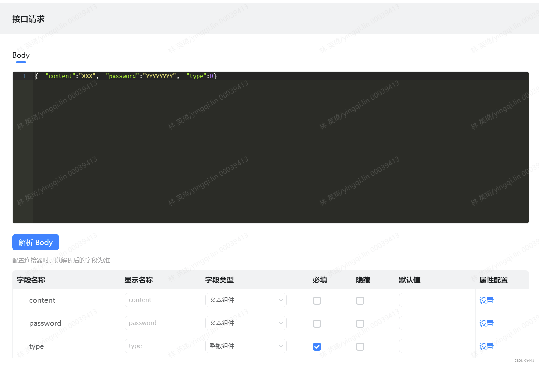Click the "type" key in JSON code
Viewport: 539px width, 365px height.
pyautogui.click(x=196, y=76)
